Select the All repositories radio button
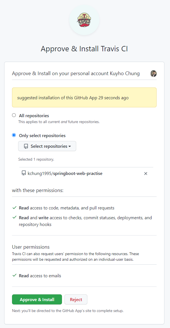The height and width of the screenshot is (328, 170). (x=14, y=115)
